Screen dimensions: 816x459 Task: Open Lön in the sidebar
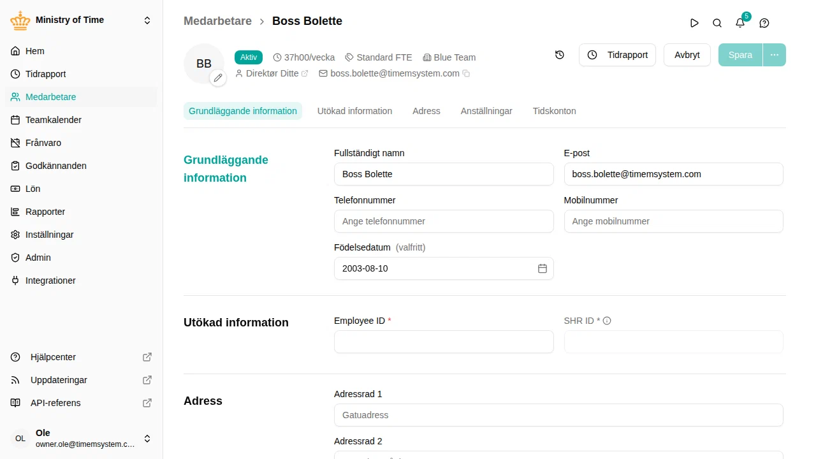(x=82, y=189)
